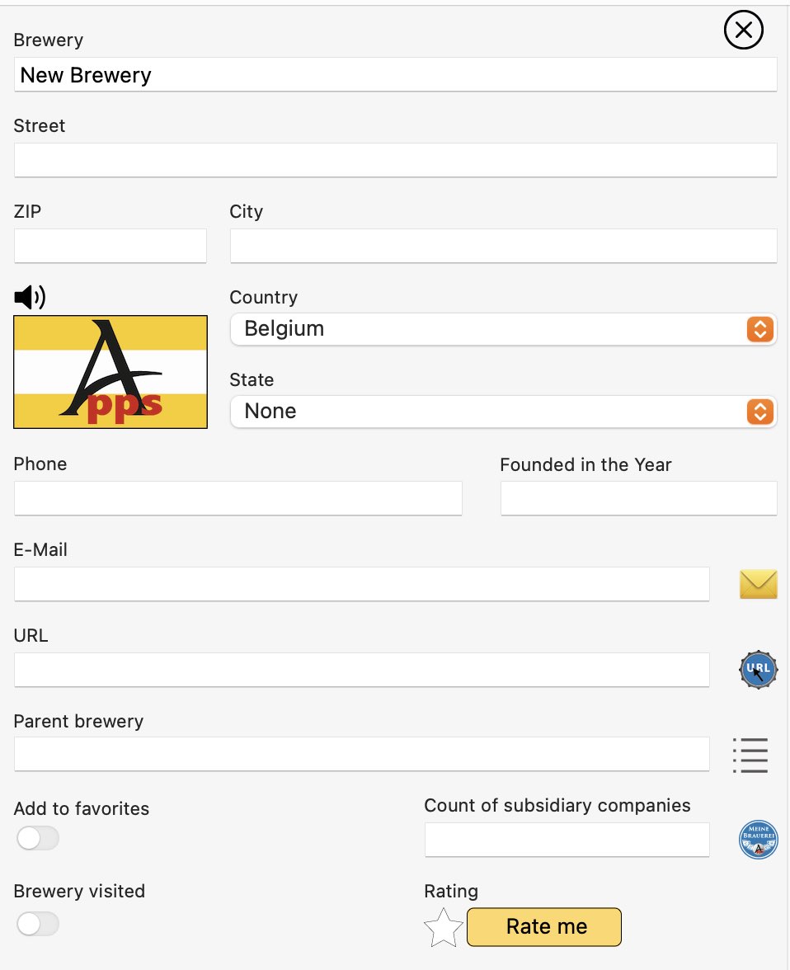Screen dimensions: 790x970
Task: Click the yellow envelope mail icon
Action: tap(758, 585)
